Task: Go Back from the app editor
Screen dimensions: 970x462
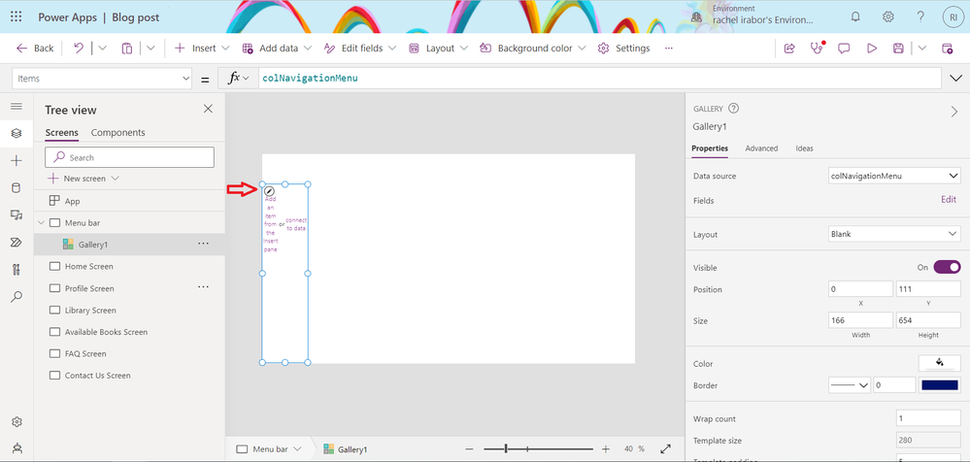Action: click(35, 49)
